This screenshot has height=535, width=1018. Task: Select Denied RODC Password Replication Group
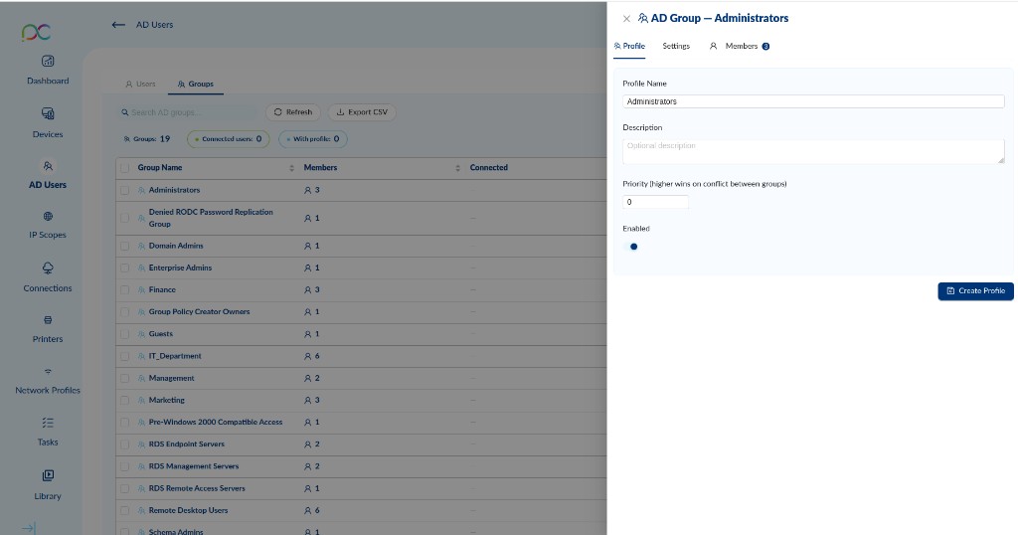[361, 218]
